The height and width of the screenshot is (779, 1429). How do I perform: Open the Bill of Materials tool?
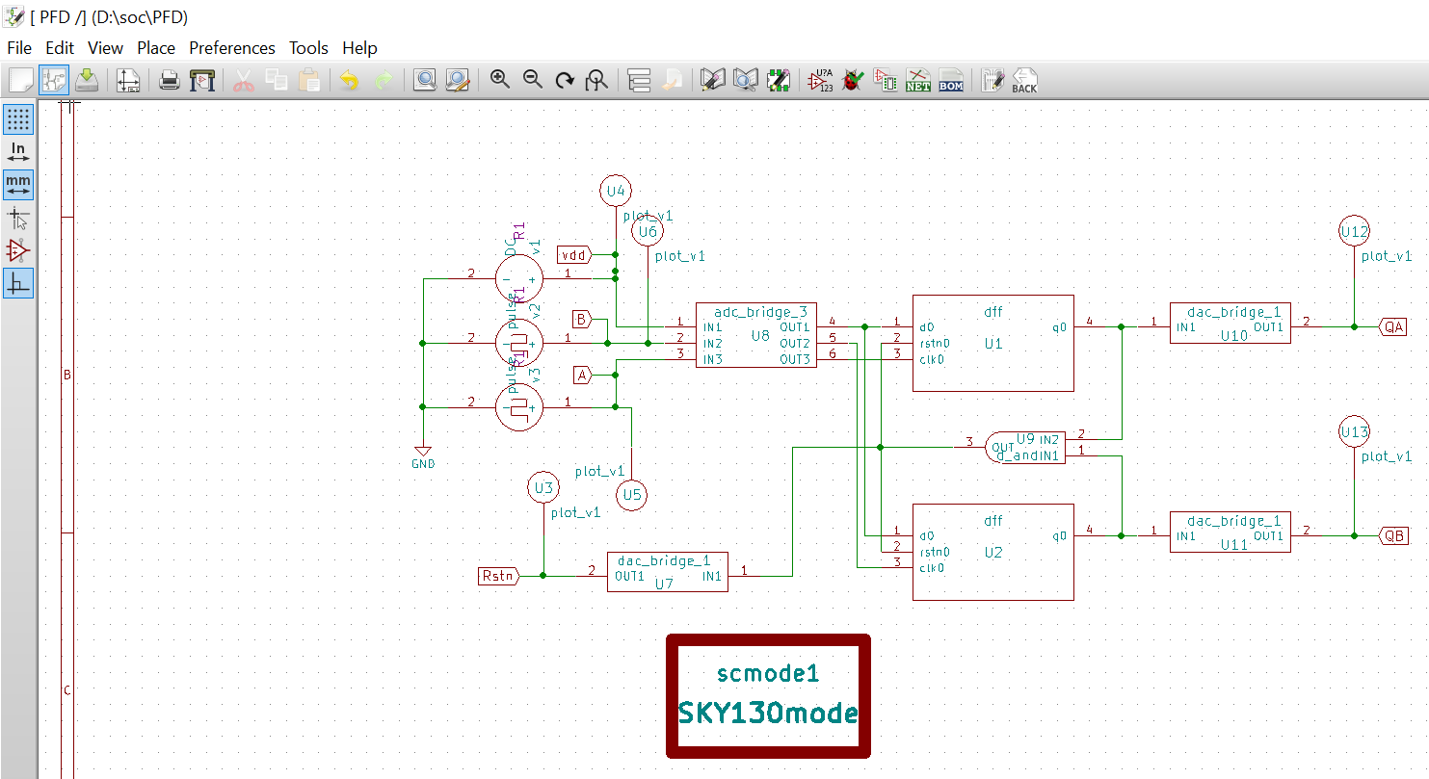tap(950, 81)
